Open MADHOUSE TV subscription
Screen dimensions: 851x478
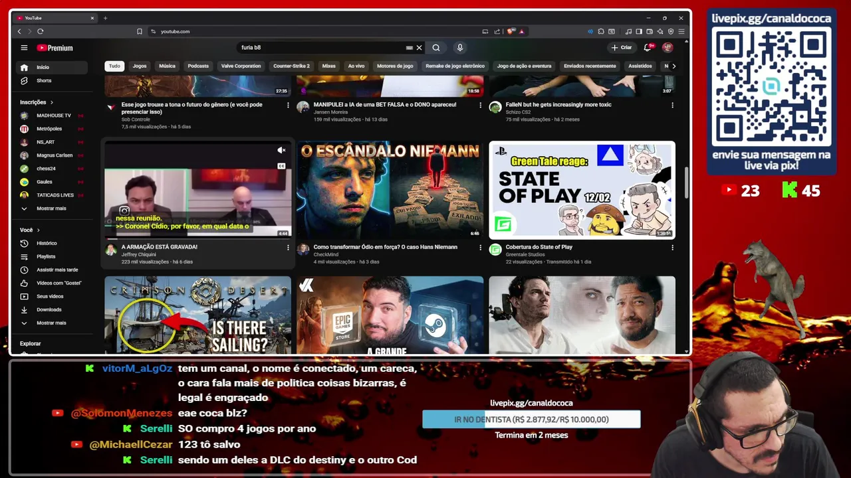52,116
